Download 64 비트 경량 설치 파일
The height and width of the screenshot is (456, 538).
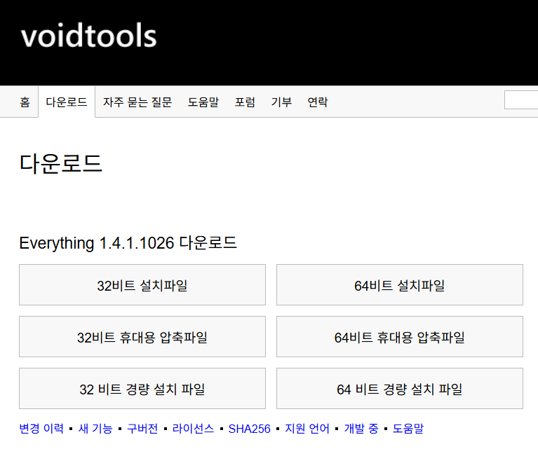pos(400,389)
